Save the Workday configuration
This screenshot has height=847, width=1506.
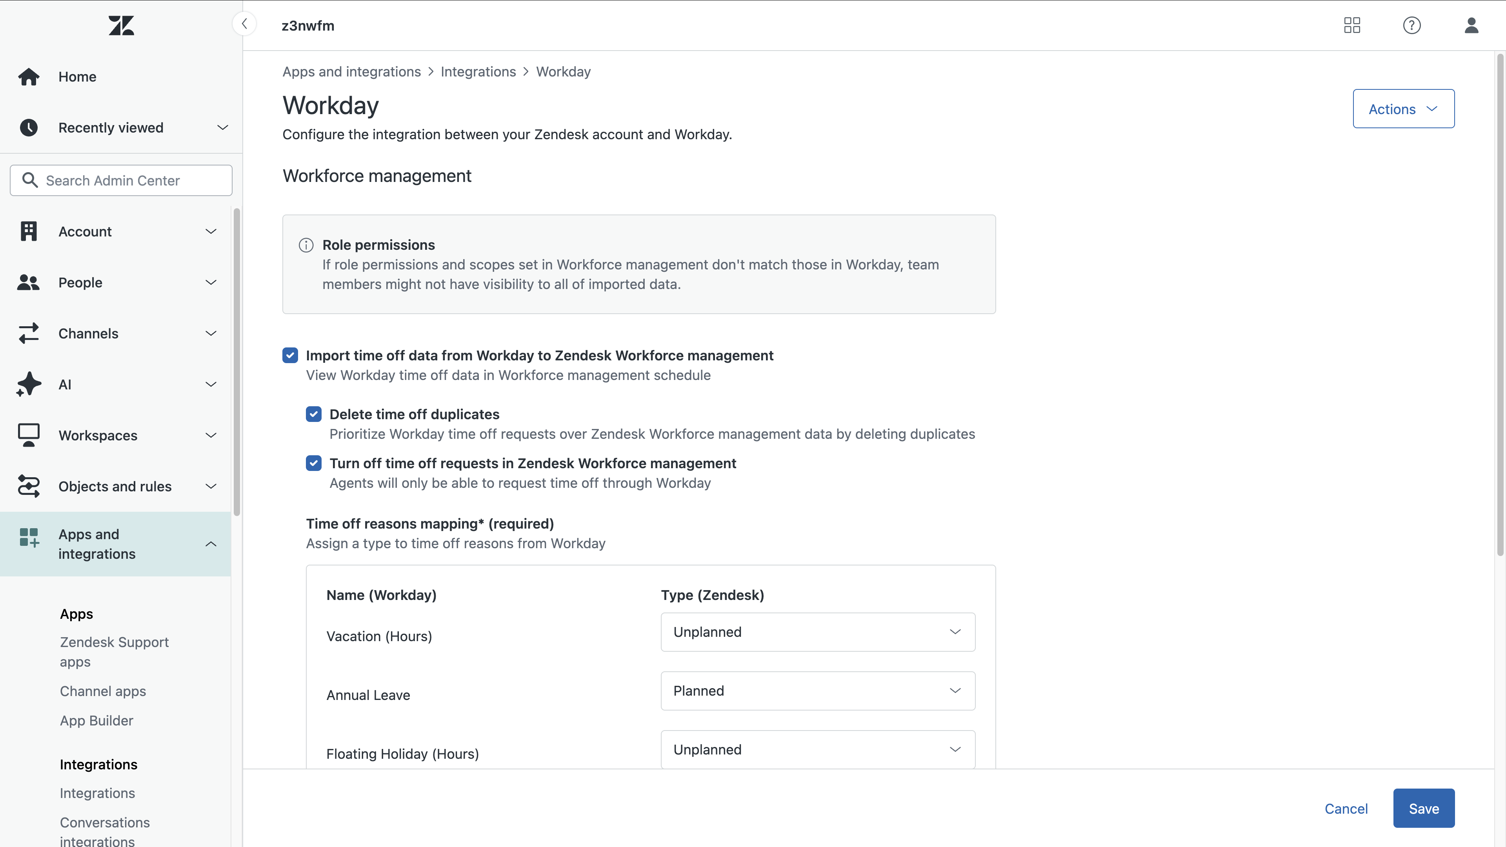click(1424, 809)
